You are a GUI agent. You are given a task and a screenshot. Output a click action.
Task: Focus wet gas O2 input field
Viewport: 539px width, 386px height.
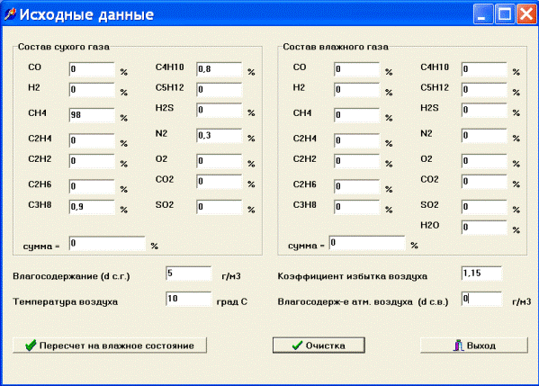click(x=484, y=161)
